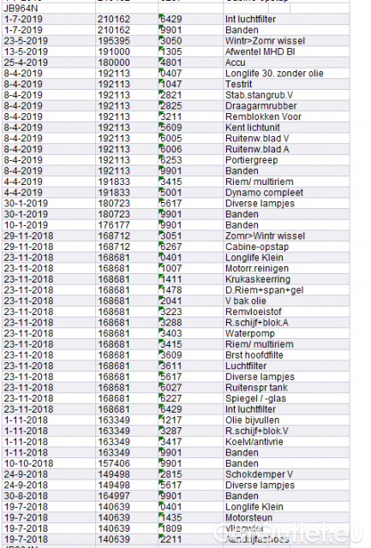Select the Krukaskeerring cell
This screenshot has height=548, width=371.
[x=286, y=279]
